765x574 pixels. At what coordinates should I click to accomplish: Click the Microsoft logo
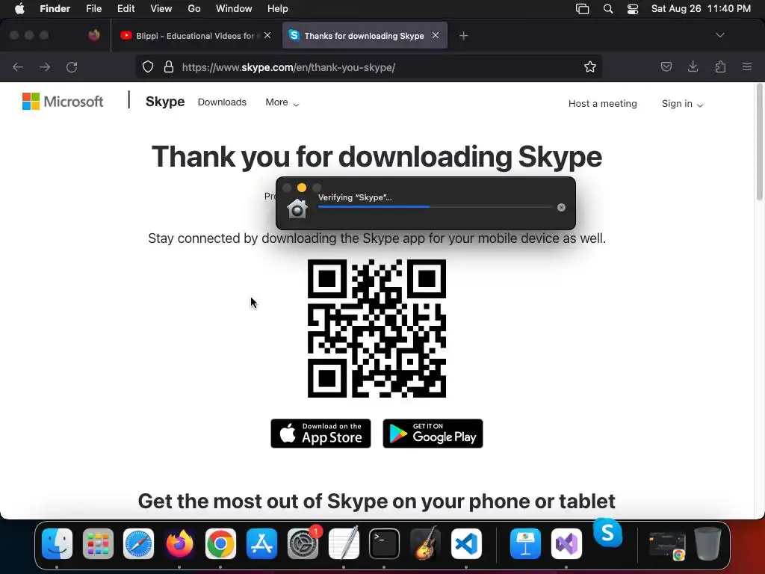63,102
